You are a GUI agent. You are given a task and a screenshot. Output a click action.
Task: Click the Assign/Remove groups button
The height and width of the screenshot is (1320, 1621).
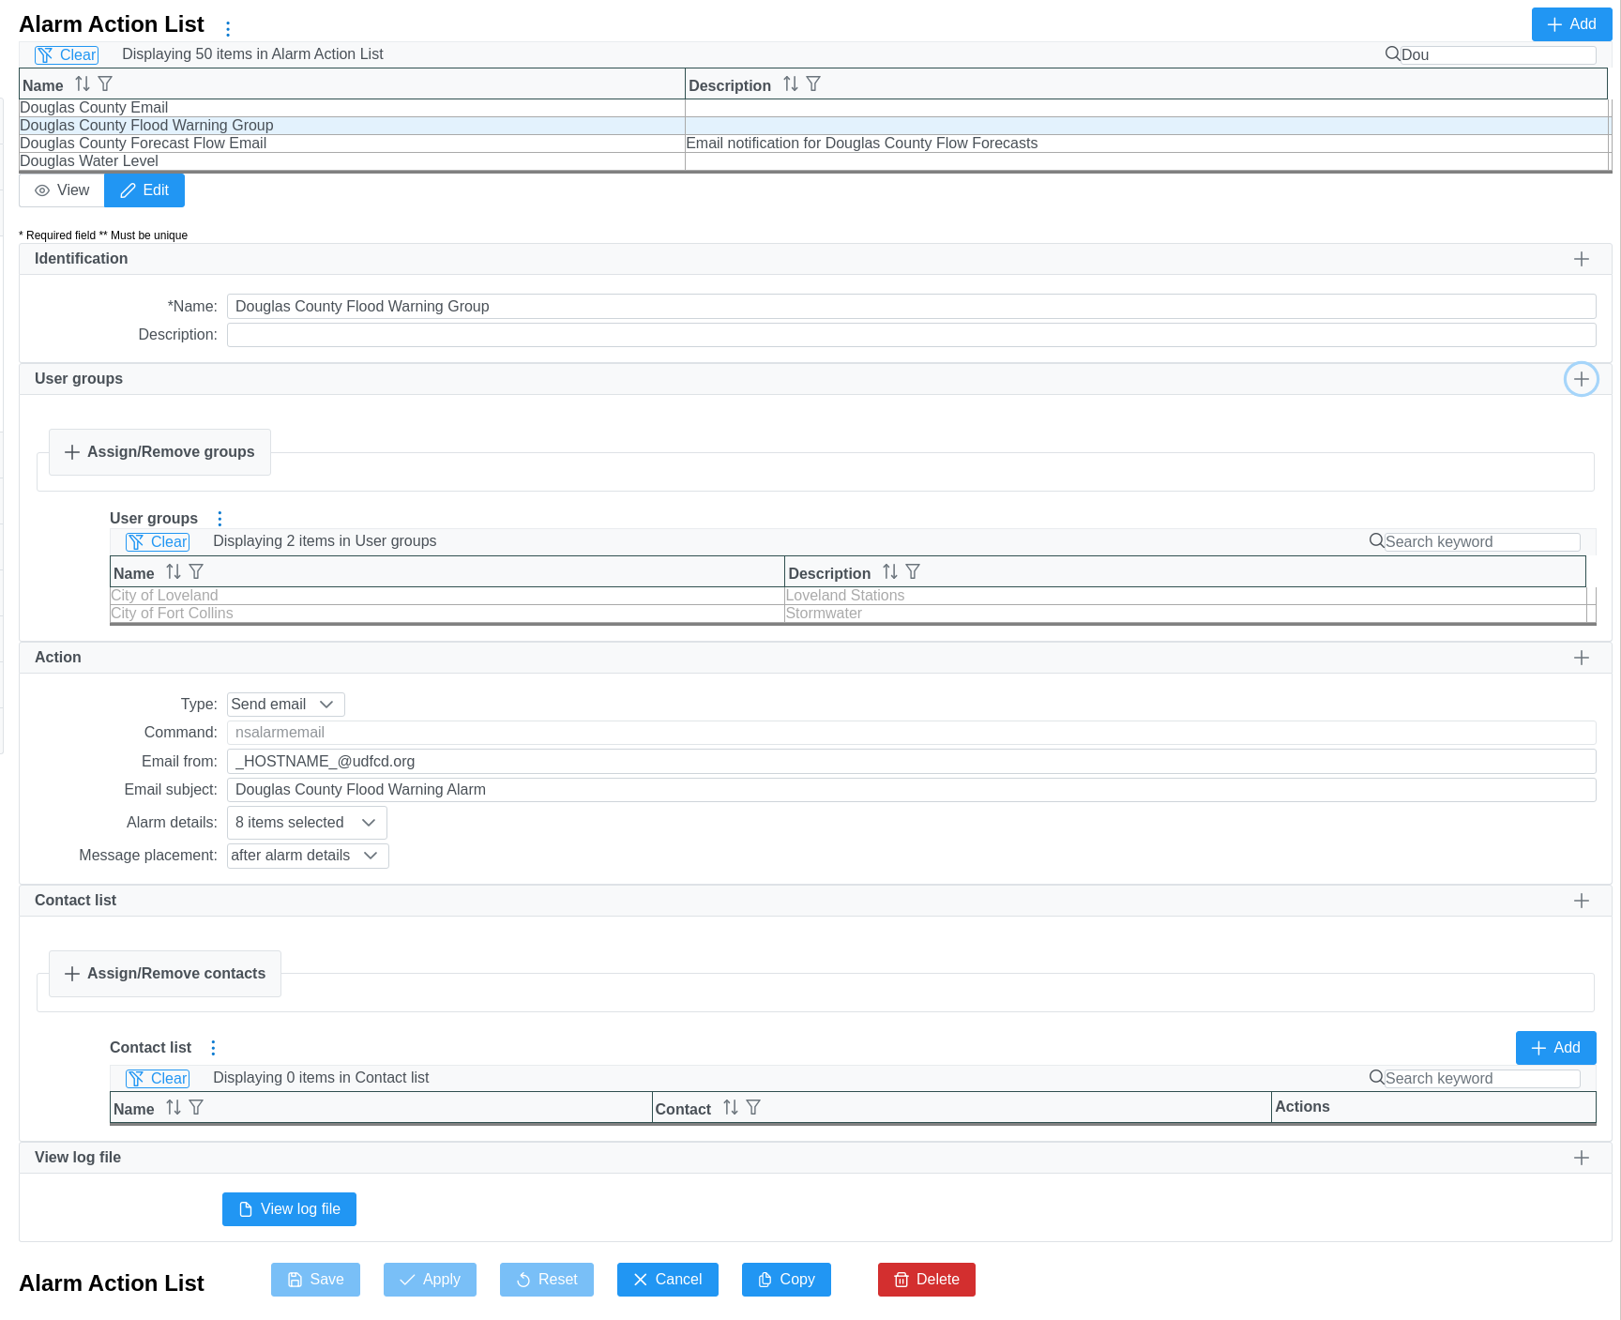click(159, 452)
